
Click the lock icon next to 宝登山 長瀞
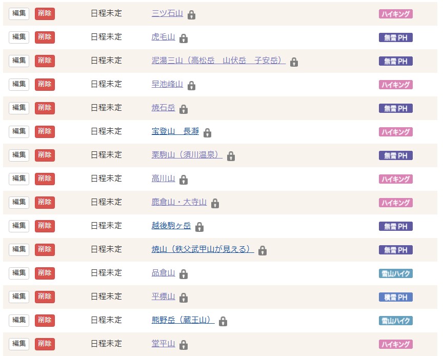coord(207,133)
